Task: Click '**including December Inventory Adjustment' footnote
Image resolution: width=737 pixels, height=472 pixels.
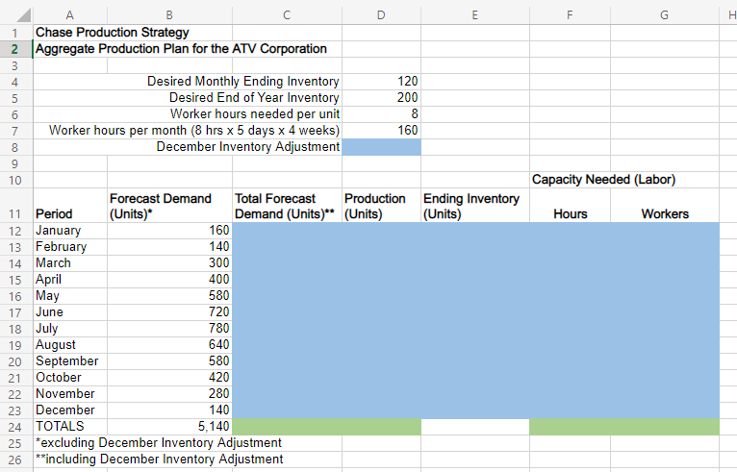Action: tap(160, 460)
